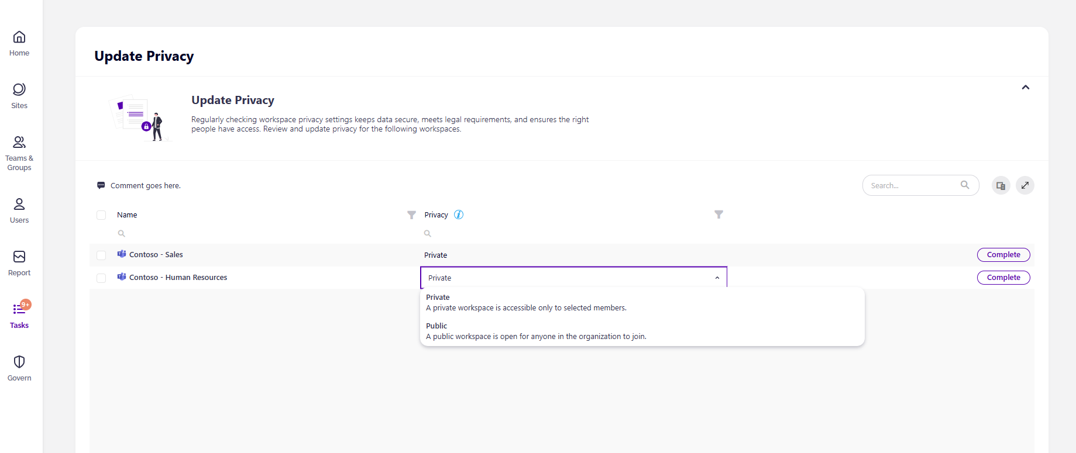
Task: Complete the Contoso - Sales task
Action: (x=1003, y=255)
